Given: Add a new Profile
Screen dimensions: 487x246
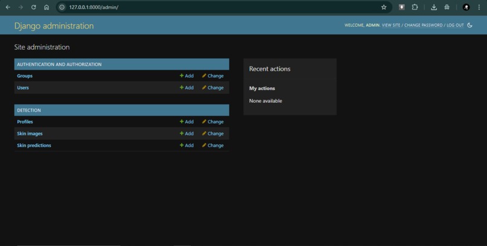Looking at the screenshot, I should click(x=187, y=121).
